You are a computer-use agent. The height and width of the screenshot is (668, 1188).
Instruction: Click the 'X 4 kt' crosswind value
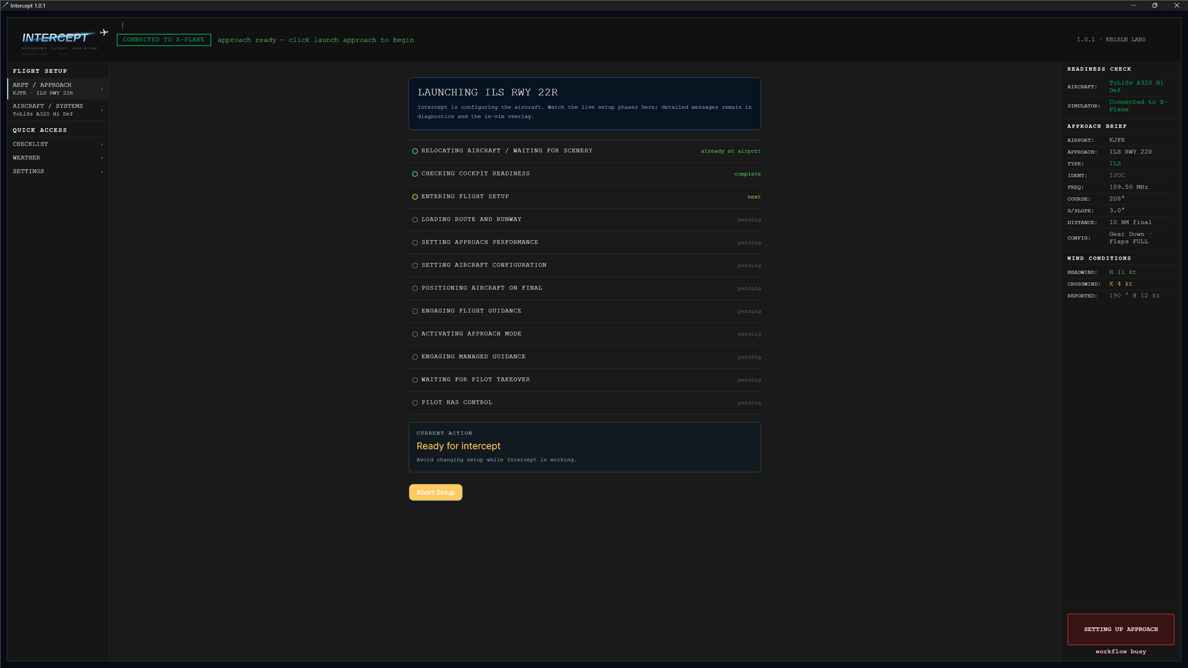(x=1121, y=284)
